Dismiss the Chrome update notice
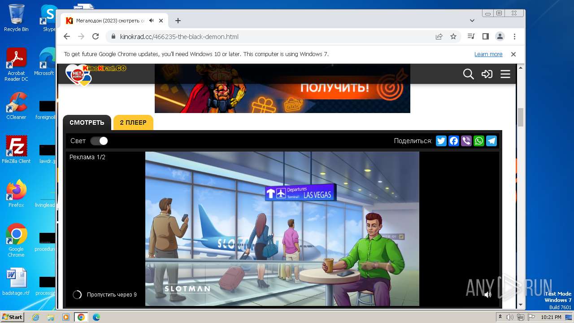The width and height of the screenshot is (574, 323). [513, 54]
